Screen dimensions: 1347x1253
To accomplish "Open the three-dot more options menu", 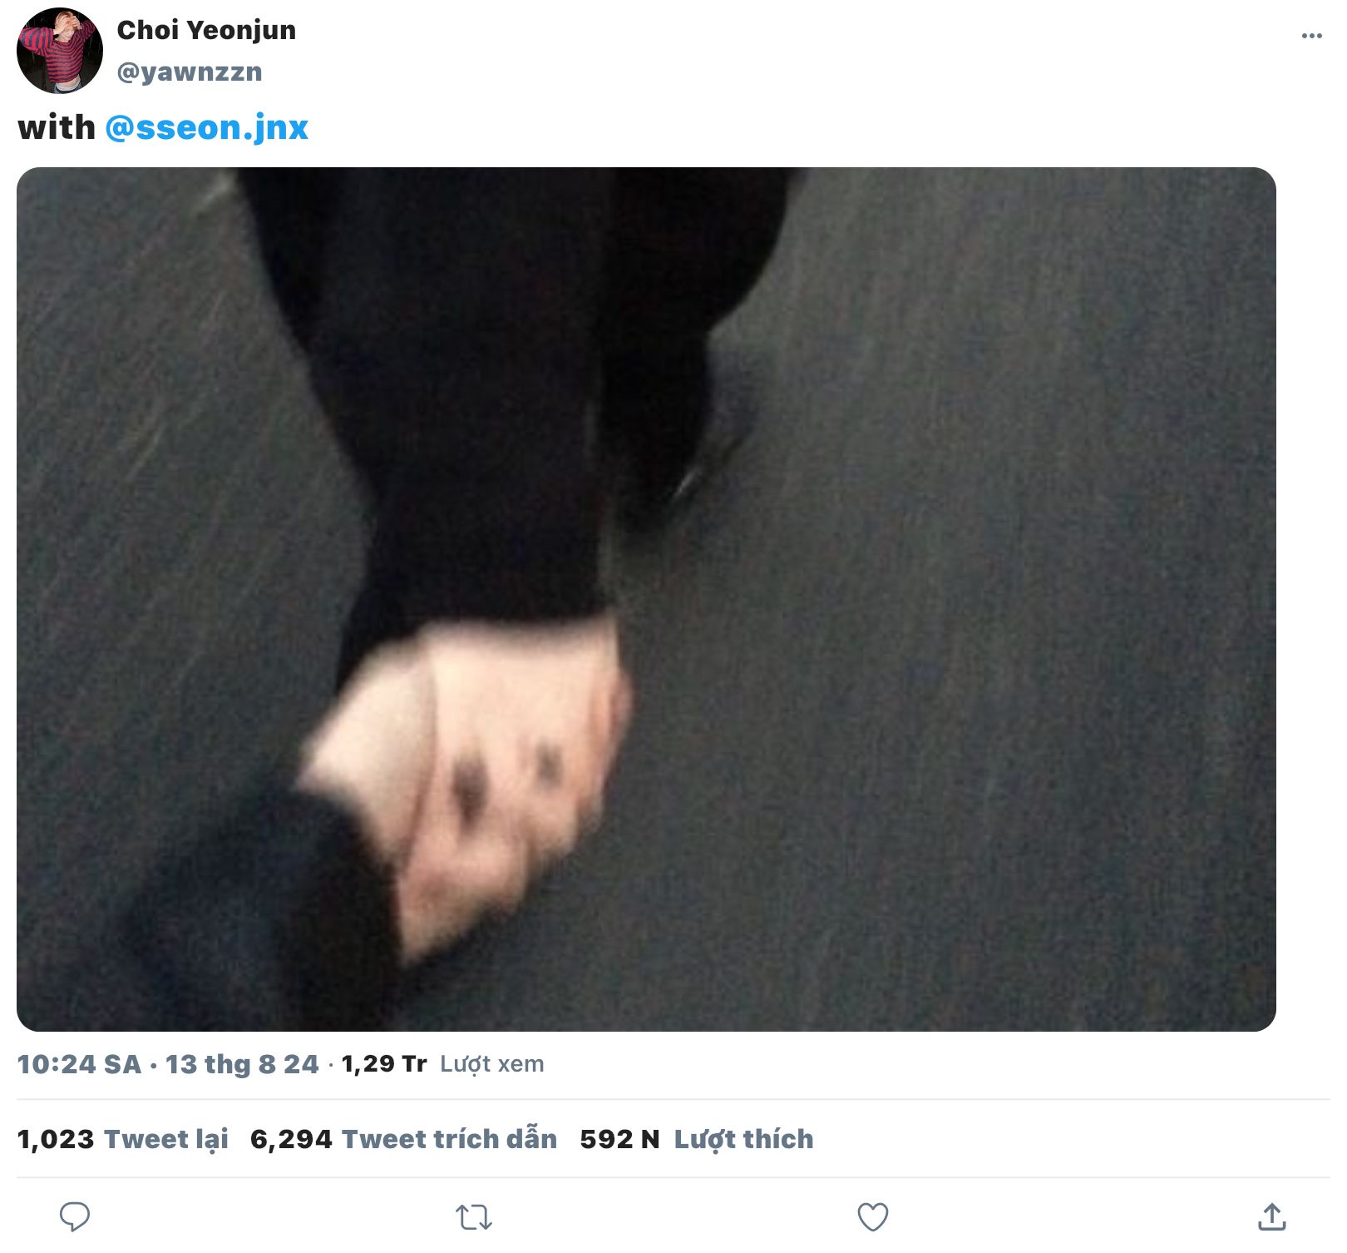I will pyautogui.click(x=1312, y=36).
